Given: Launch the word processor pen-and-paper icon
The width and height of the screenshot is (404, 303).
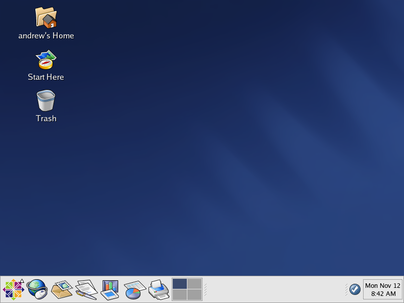Looking at the screenshot, I should pyautogui.click(x=86, y=289).
